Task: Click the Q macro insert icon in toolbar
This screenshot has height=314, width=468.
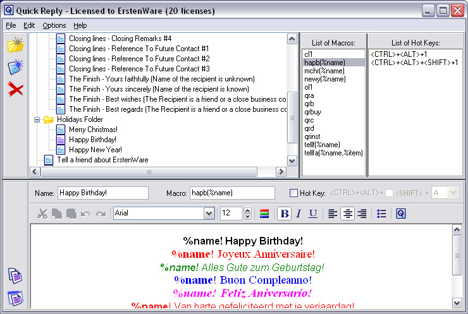Action: pos(401,214)
